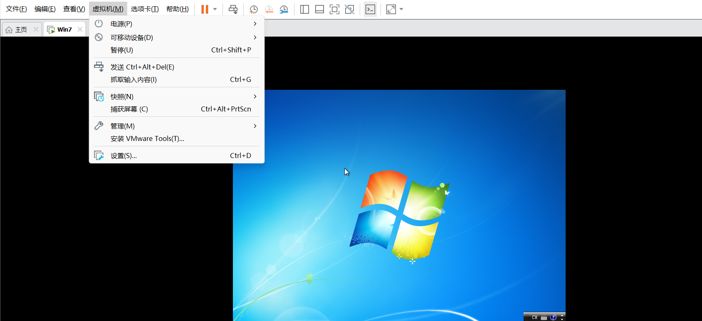This screenshot has width=702, height=321.
Task: Select 暂停(U) menu item
Action: click(177, 50)
